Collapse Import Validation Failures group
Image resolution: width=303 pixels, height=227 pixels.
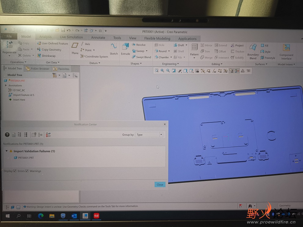7,151
